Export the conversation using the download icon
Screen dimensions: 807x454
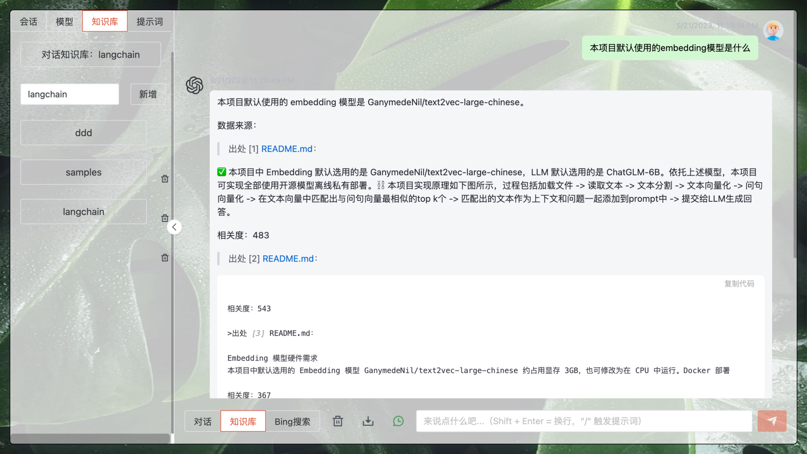click(x=368, y=421)
